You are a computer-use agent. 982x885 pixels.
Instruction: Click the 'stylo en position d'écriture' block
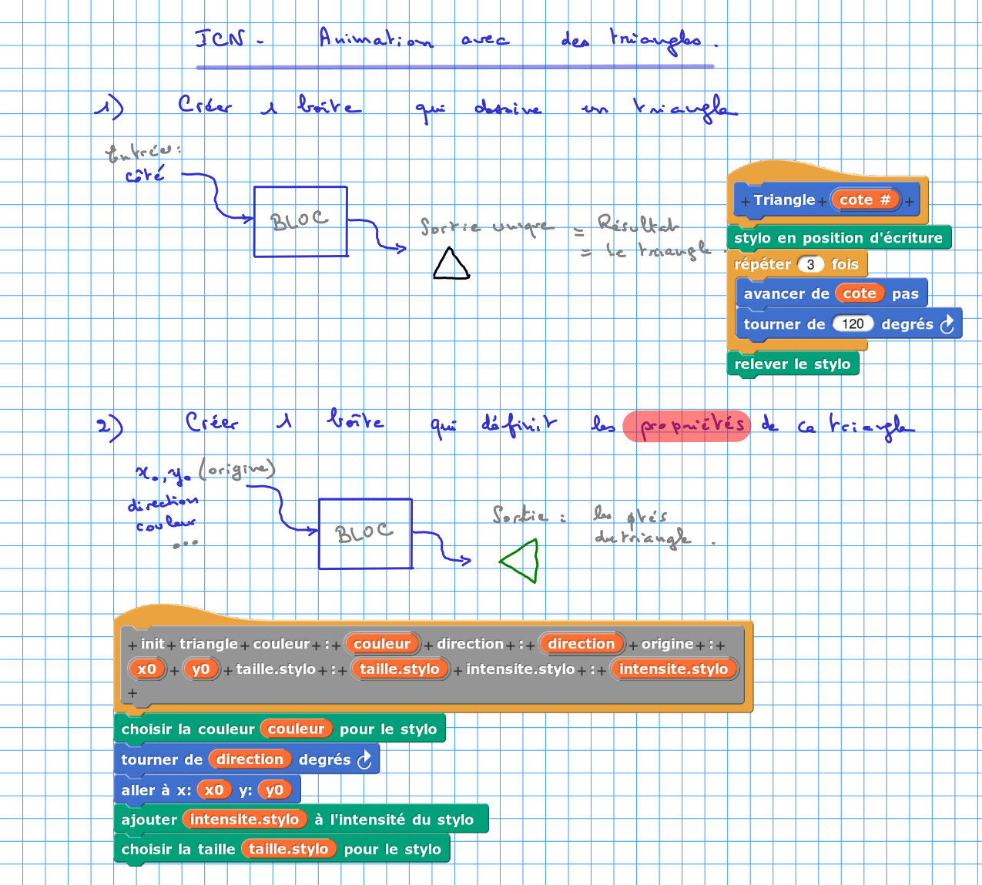838,238
